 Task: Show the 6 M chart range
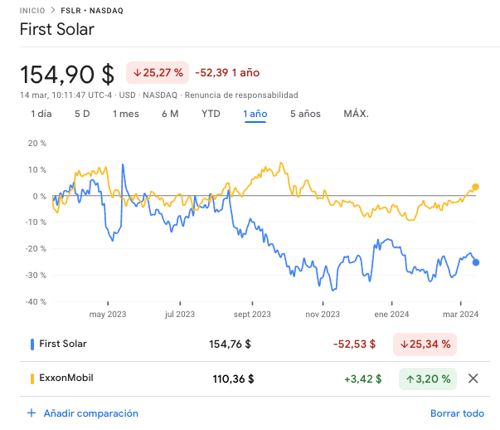170,114
